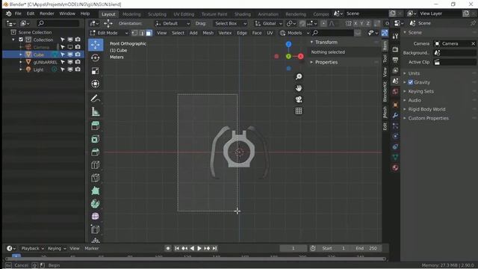This screenshot has width=478, height=269.
Task: Enable face select mode
Action: click(149, 33)
